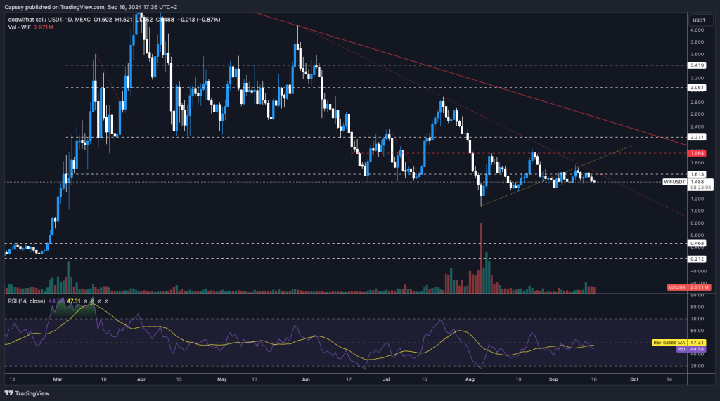Viewport: 720px width, 401px height.
Task: Select the RSI (14, close) indicator legend
Action: coord(25,301)
